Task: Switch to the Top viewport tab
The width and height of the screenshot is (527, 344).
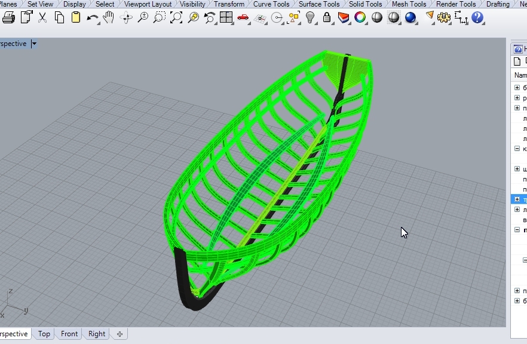Action: click(x=44, y=334)
